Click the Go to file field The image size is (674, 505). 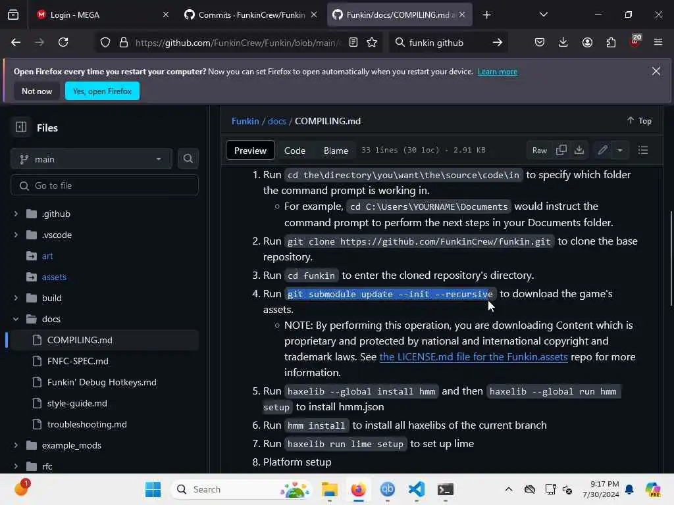[105, 185]
